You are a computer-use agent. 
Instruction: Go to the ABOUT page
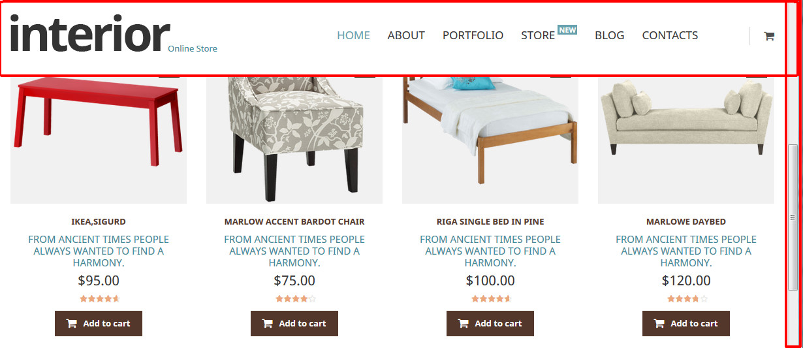pyautogui.click(x=406, y=35)
